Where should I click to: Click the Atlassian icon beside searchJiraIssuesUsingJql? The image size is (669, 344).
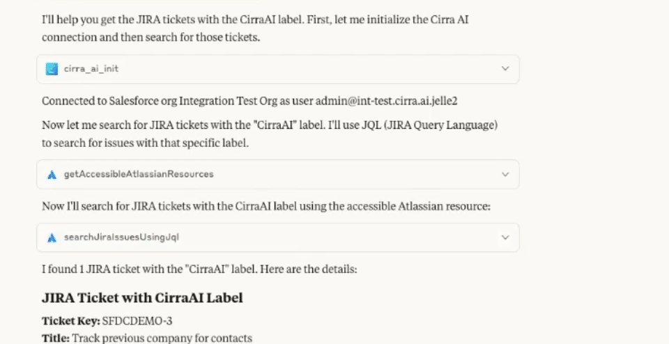click(x=51, y=237)
